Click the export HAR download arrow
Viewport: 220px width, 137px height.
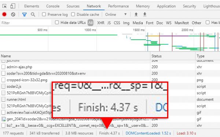[145, 14]
